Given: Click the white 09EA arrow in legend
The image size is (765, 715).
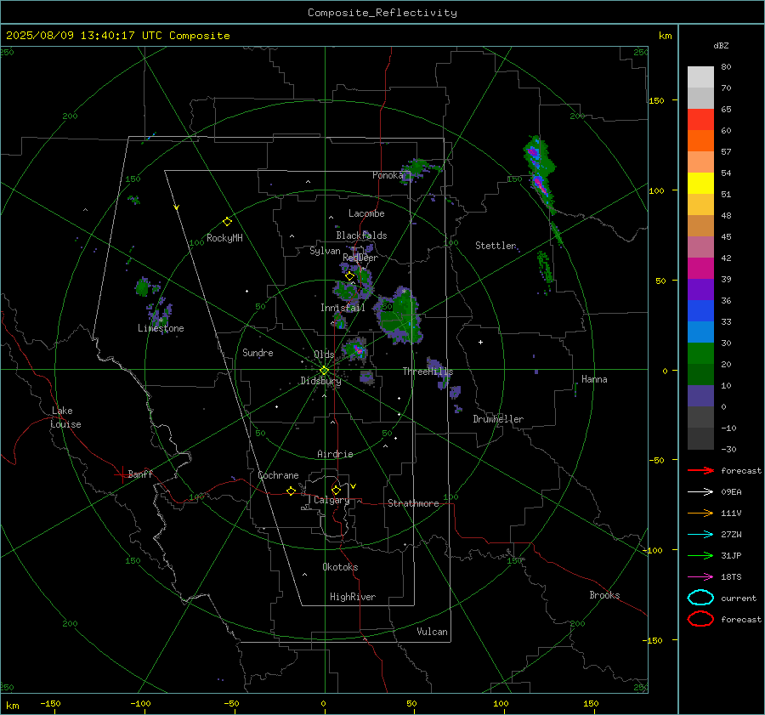Looking at the screenshot, I should 700,492.
